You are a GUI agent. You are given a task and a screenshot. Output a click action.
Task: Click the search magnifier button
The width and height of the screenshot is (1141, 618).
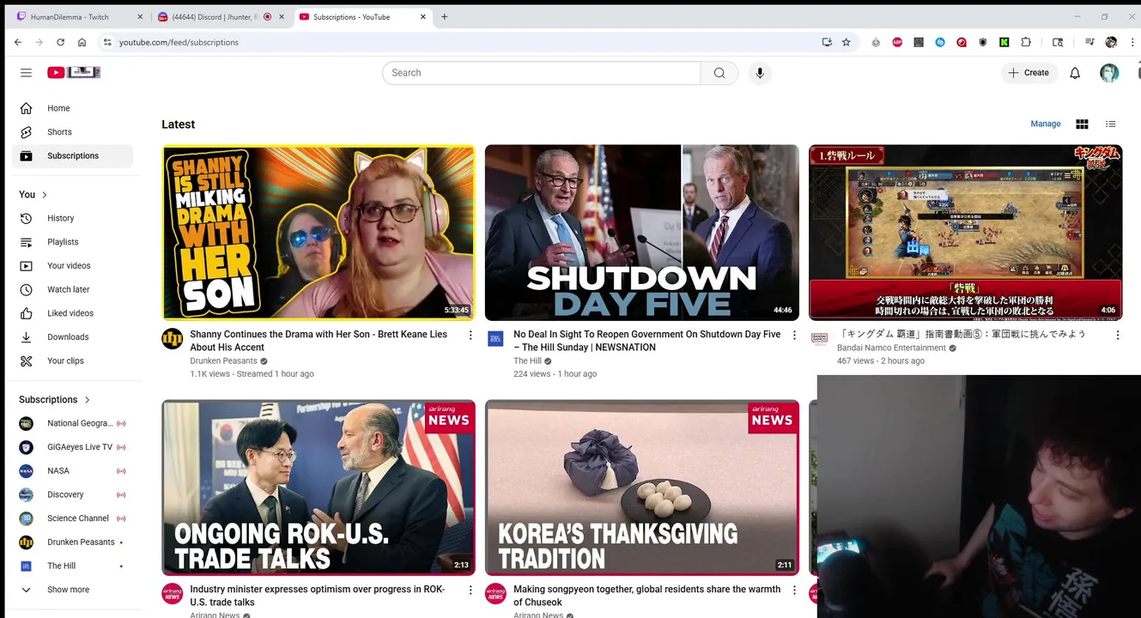coord(719,73)
